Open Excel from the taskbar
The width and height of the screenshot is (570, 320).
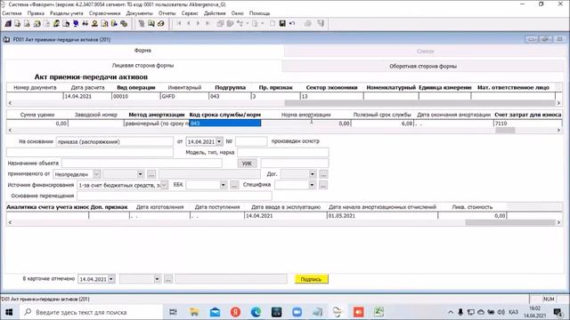coord(379,312)
